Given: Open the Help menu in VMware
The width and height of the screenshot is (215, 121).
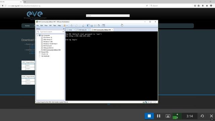Looking at the screenshot, I should (x=59, y=26).
